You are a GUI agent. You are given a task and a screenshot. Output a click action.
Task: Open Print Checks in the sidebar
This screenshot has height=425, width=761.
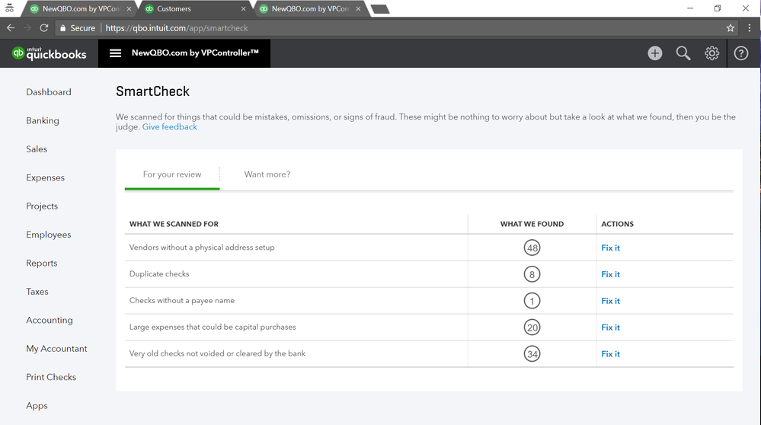pos(51,378)
